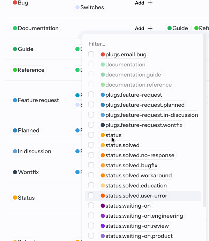Check the status.solved.user-error checkbox
209x241 pixels.
(91, 195)
